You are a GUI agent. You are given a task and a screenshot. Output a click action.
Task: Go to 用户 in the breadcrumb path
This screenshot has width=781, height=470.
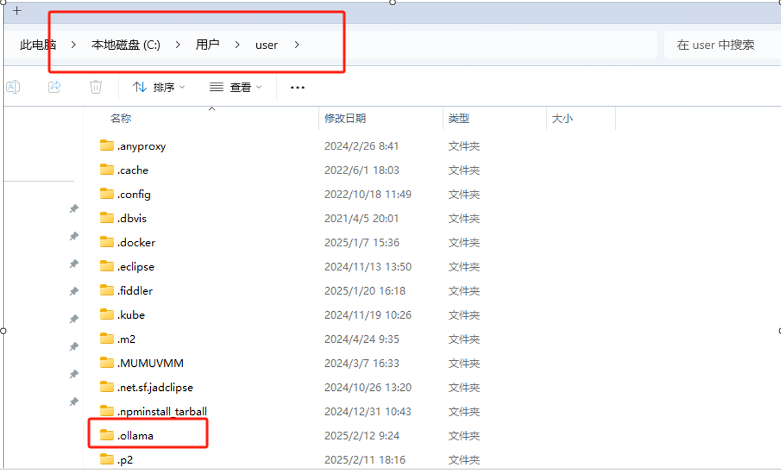coord(208,45)
